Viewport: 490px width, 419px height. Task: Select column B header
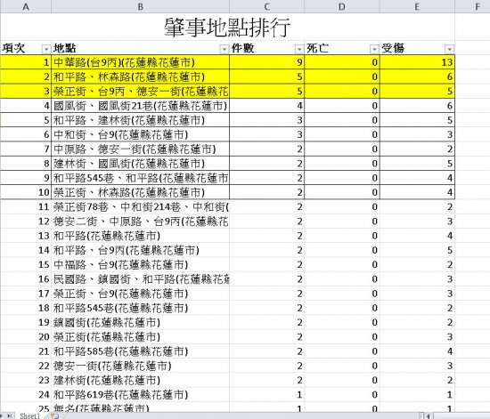pyautogui.click(x=140, y=6)
